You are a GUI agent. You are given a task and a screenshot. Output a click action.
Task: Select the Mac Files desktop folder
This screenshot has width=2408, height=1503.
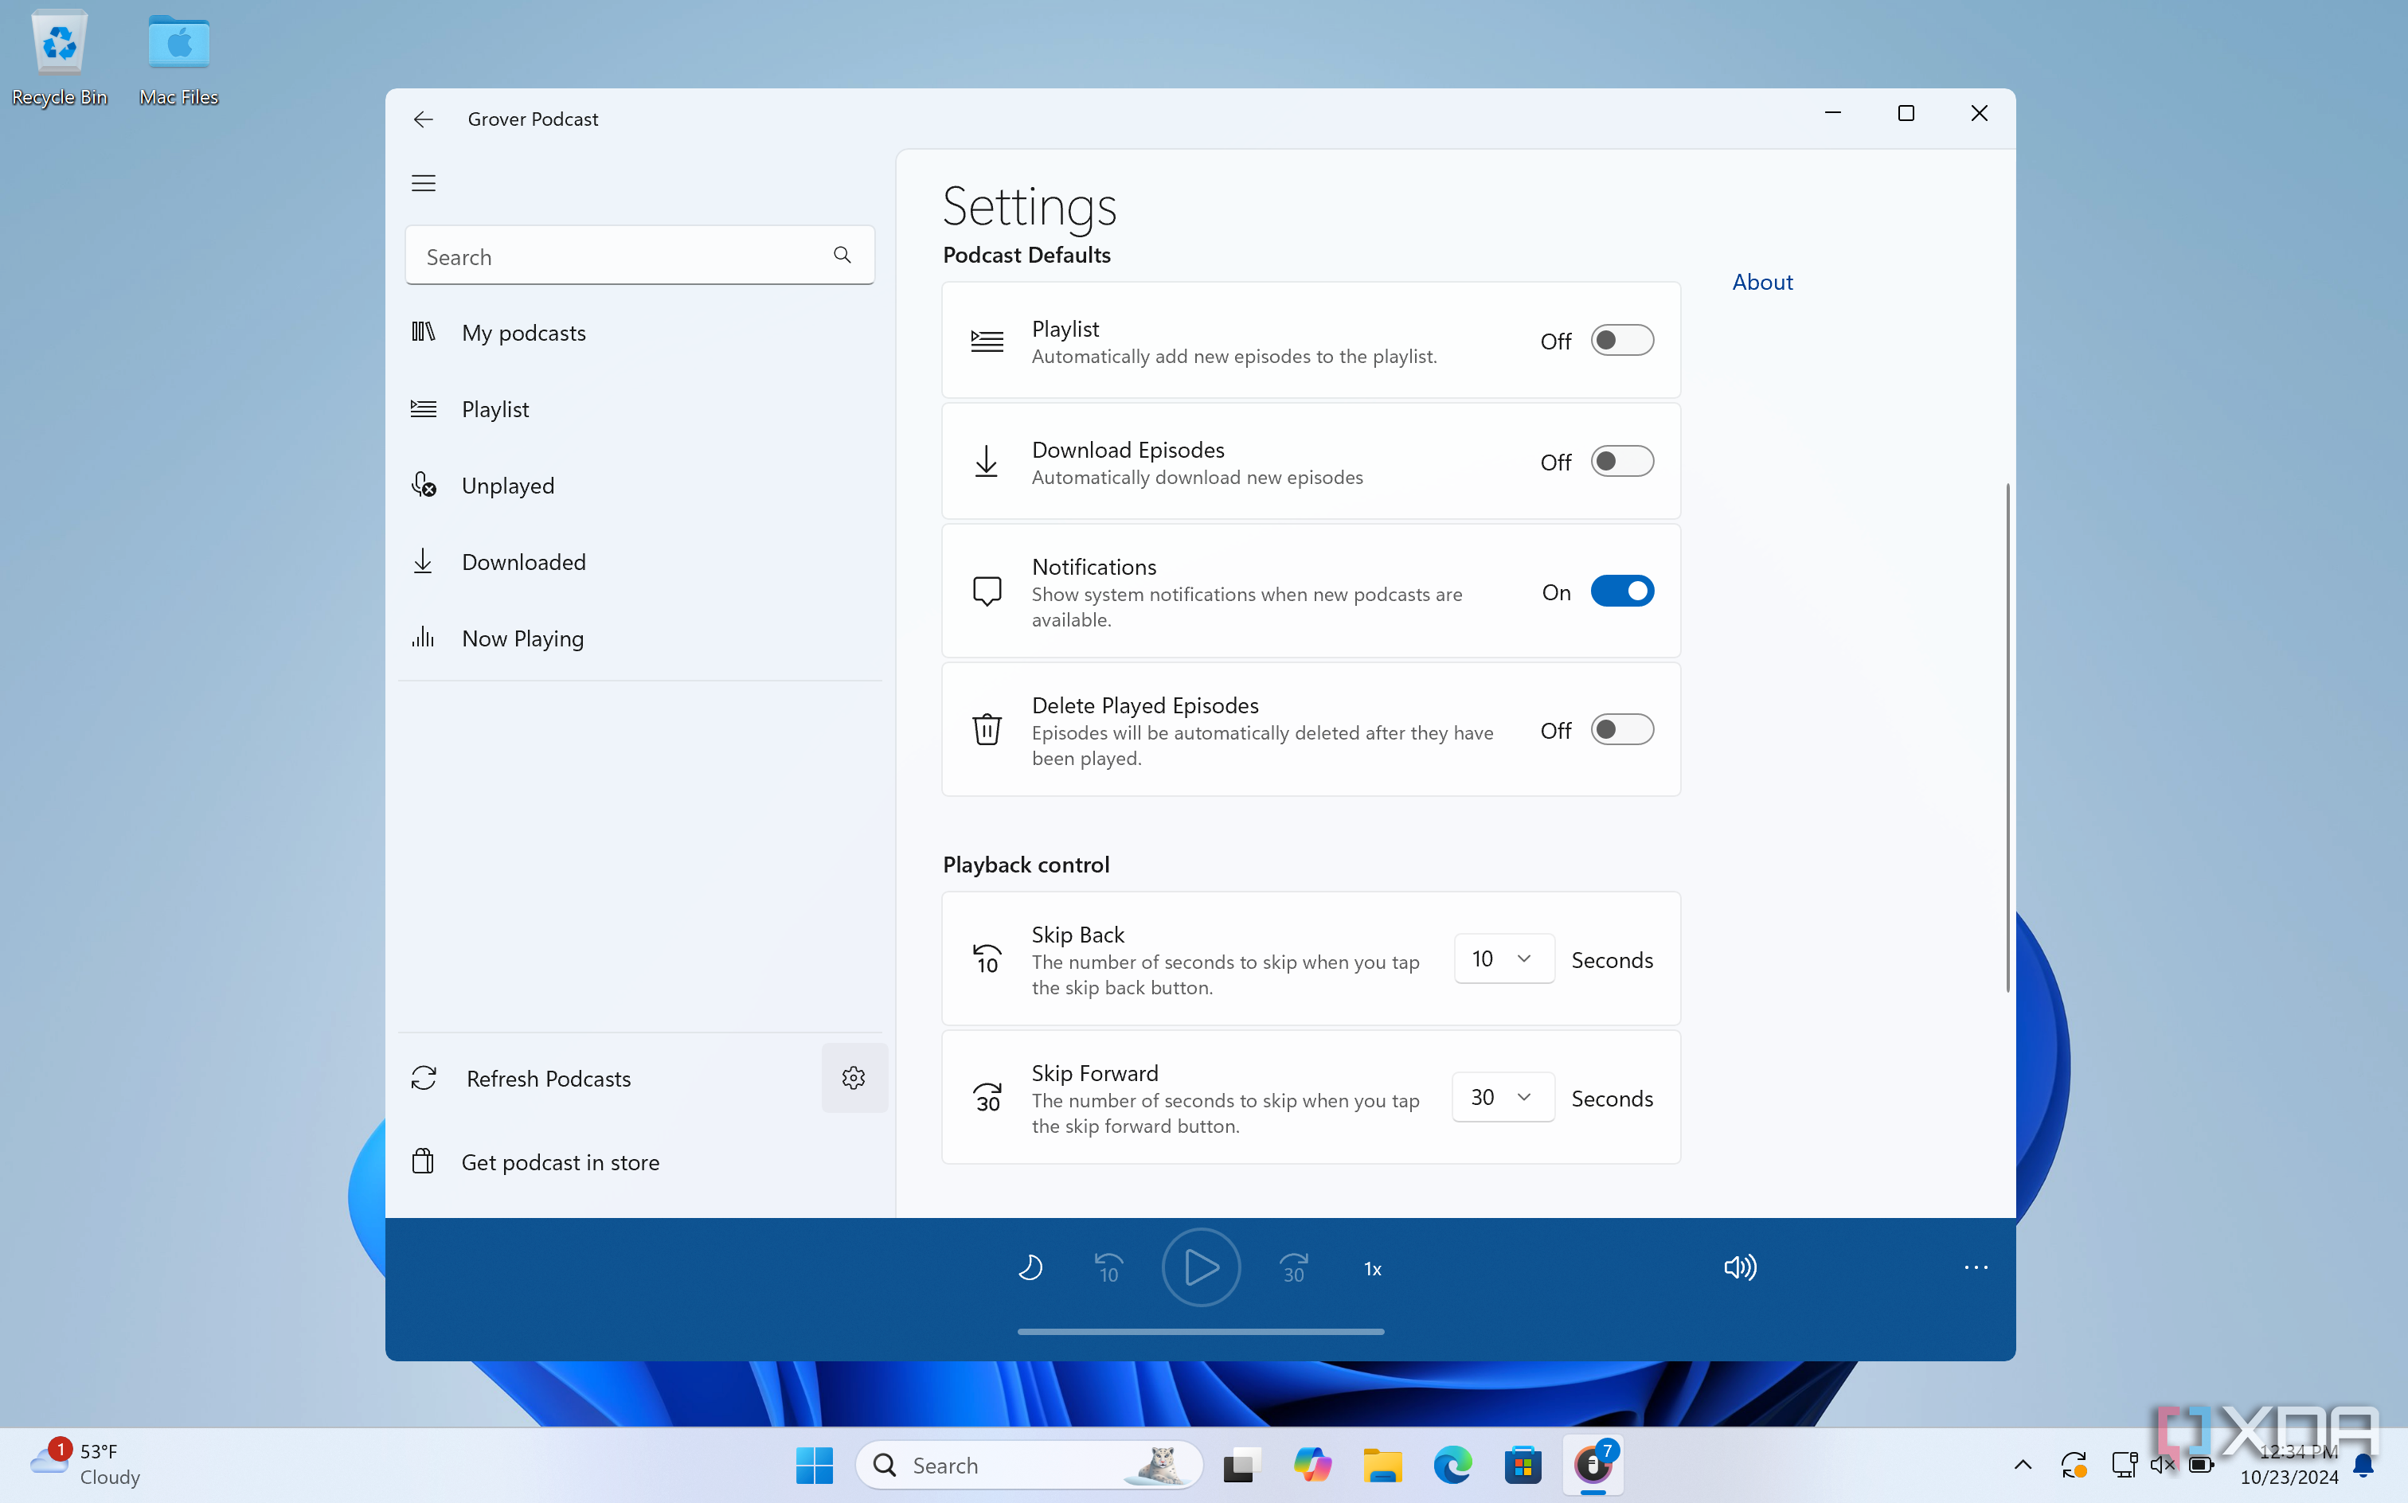(179, 57)
